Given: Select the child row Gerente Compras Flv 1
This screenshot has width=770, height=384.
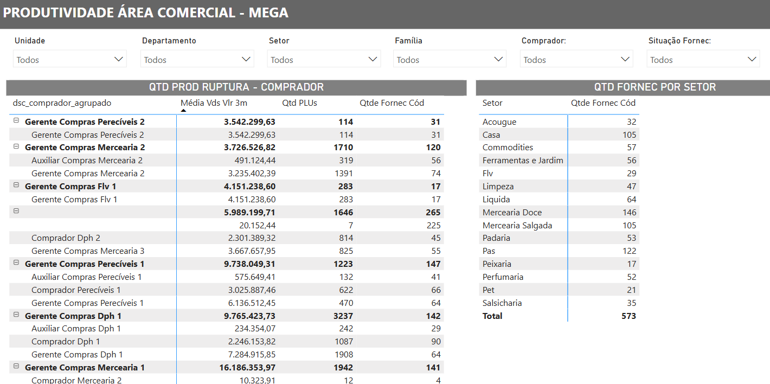Looking at the screenshot, I should click(x=227, y=199).
